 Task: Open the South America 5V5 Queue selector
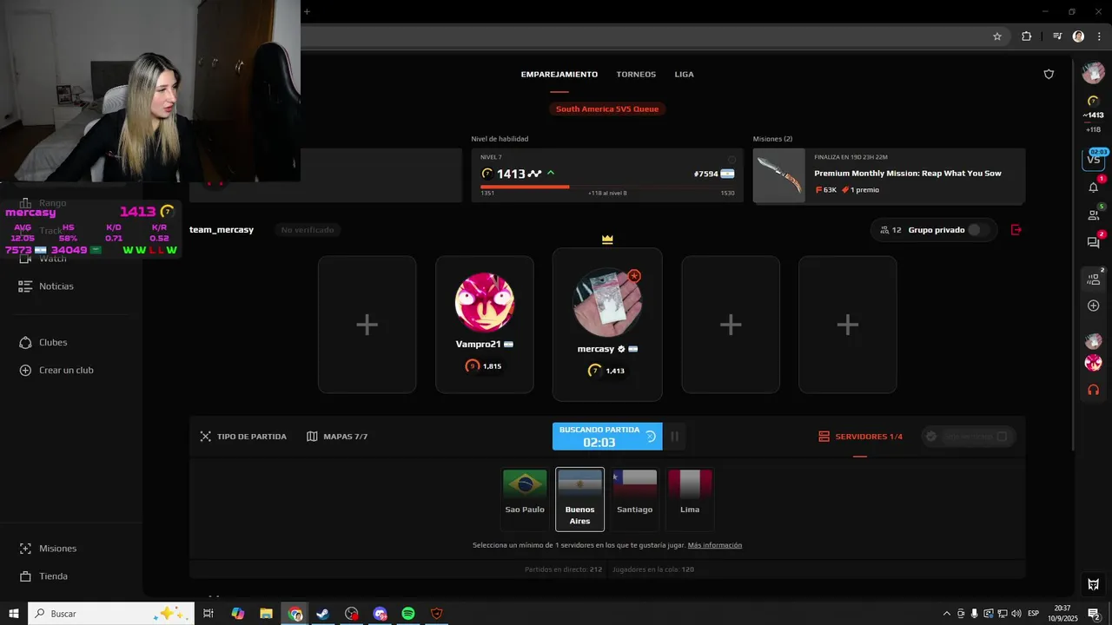(x=607, y=109)
